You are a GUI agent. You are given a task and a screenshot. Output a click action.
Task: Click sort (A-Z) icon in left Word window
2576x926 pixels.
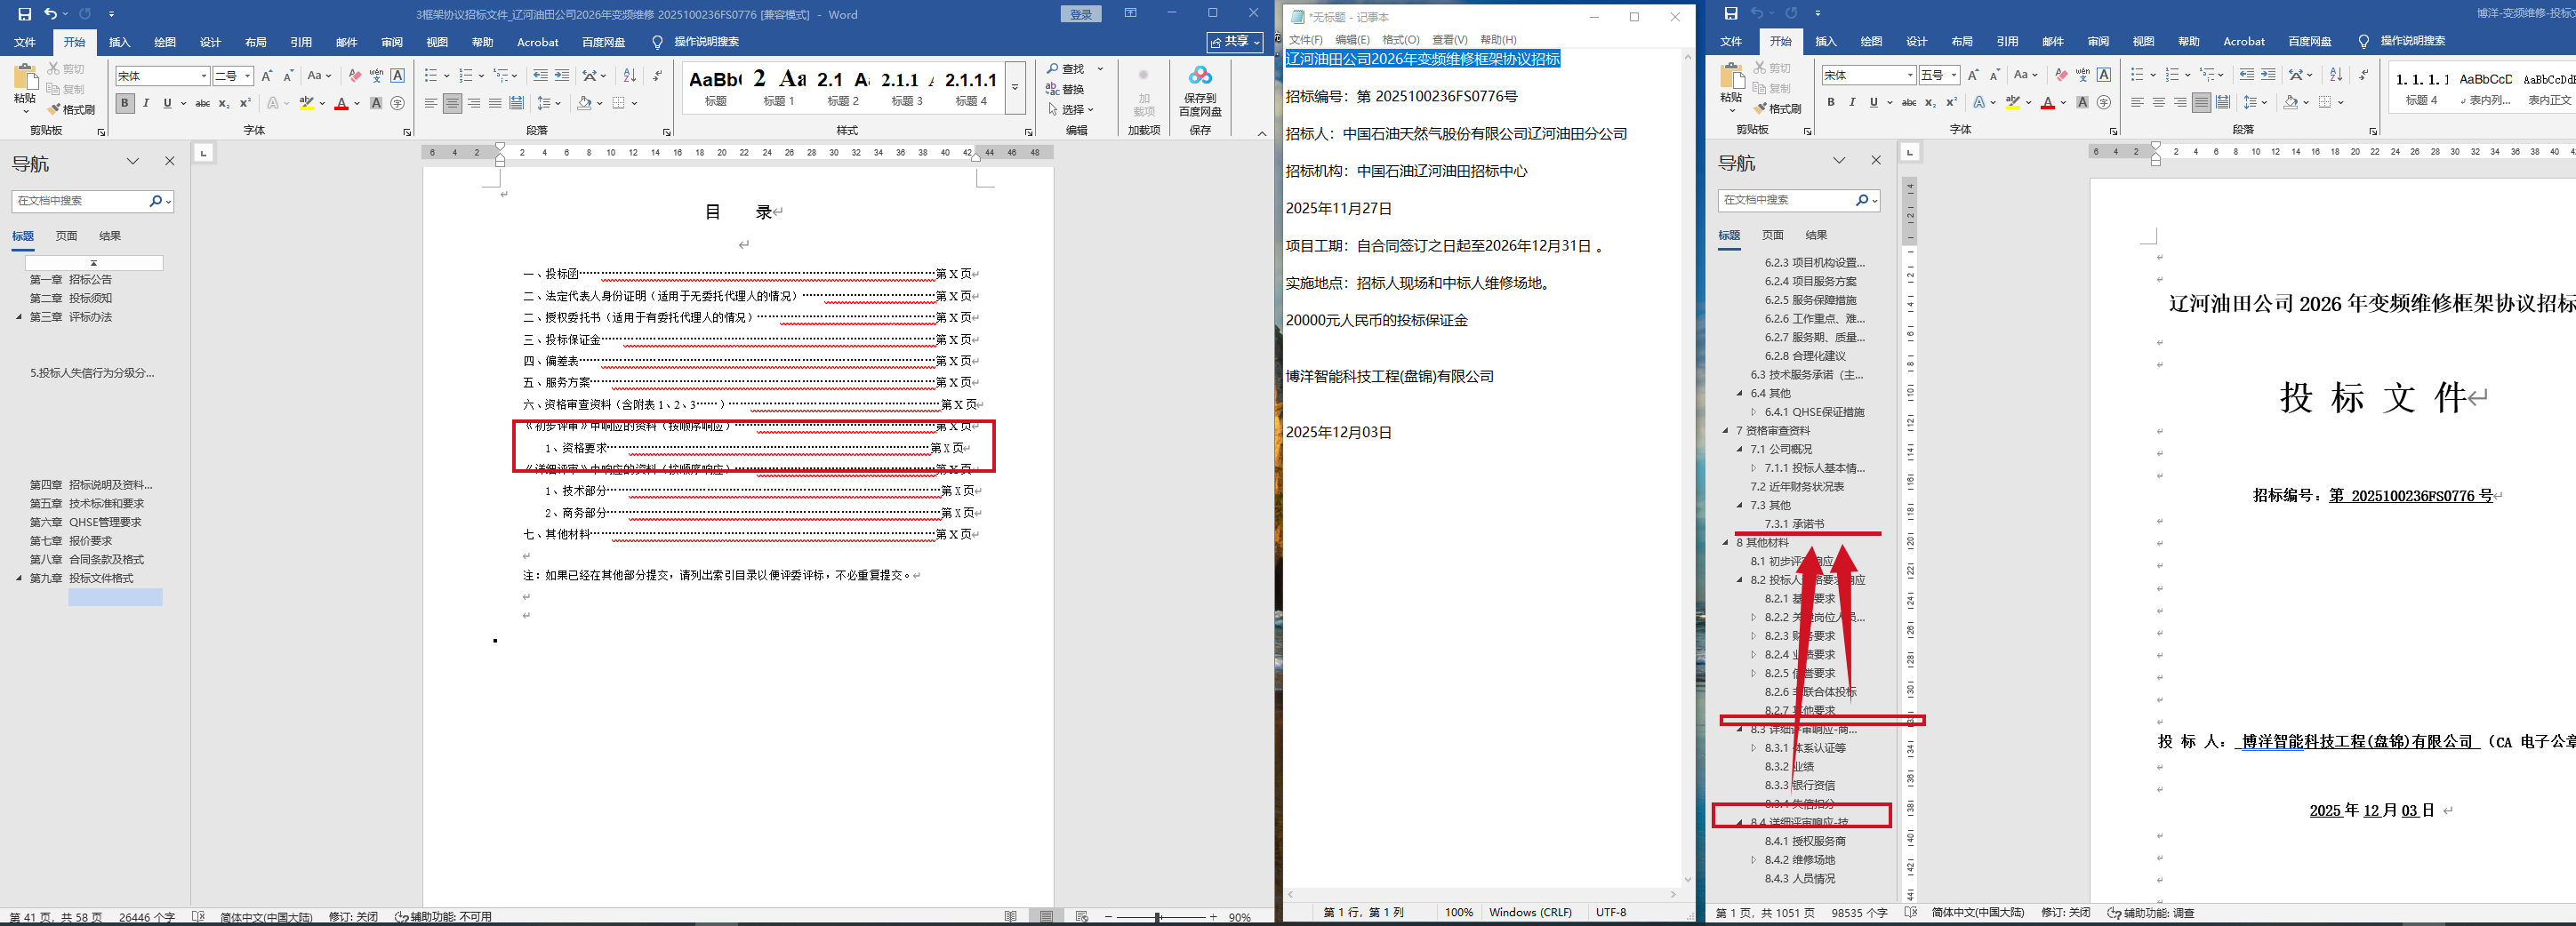point(629,76)
